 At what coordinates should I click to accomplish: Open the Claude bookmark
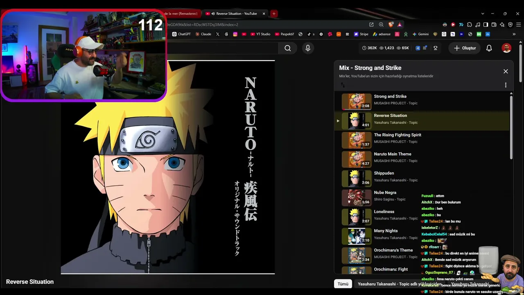click(203, 34)
